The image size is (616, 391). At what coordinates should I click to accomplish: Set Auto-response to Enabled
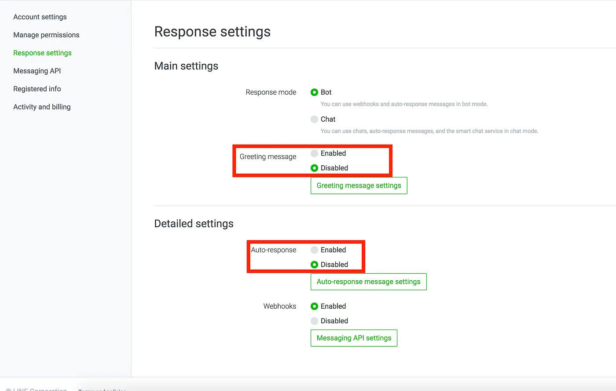pyautogui.click(x=314, y=250)
